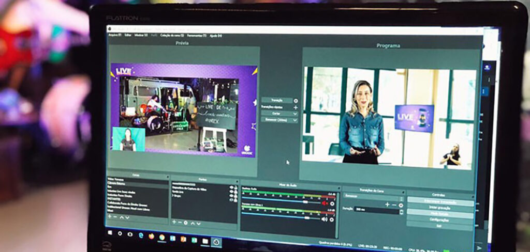The image size is (530, 252).
Task: Launch Microsoft Edge from the taskbar
Action: pyautogui.click(x=141, y=235)
